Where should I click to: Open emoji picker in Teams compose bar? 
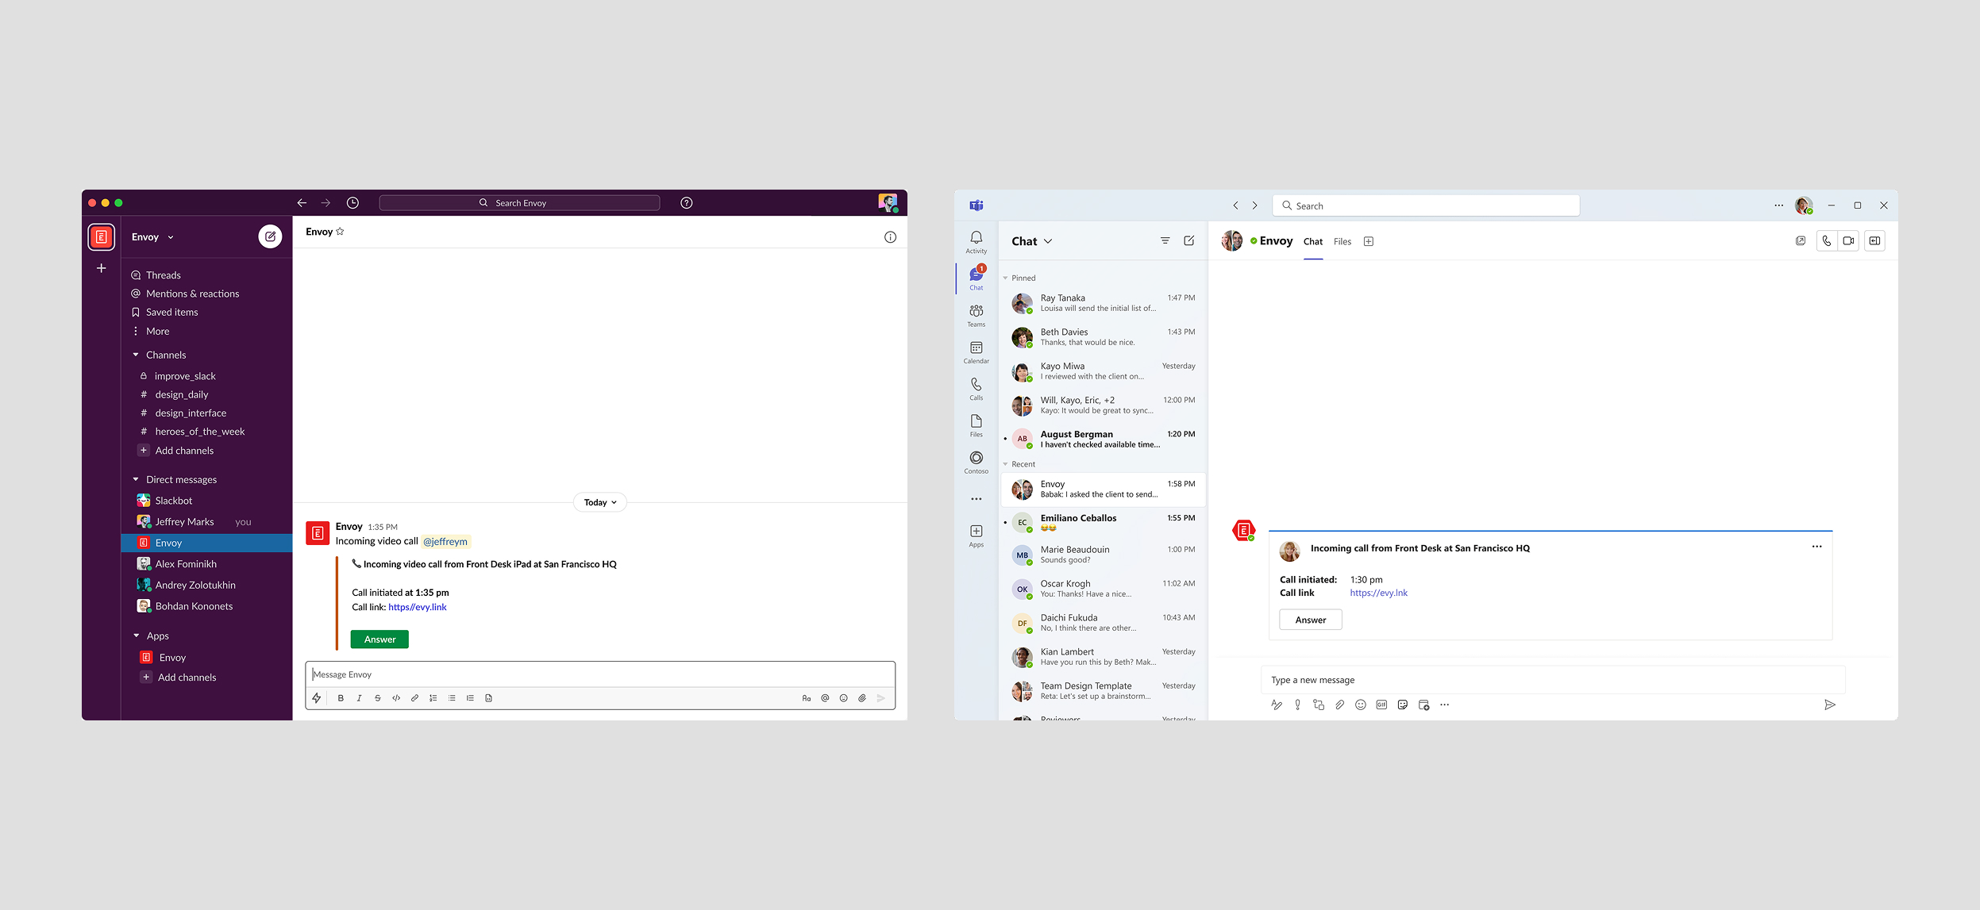click(1360, 705)
